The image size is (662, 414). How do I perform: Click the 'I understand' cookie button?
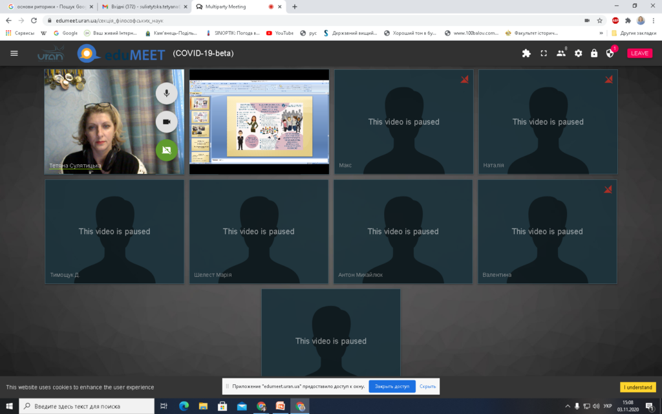click(637, 387)
